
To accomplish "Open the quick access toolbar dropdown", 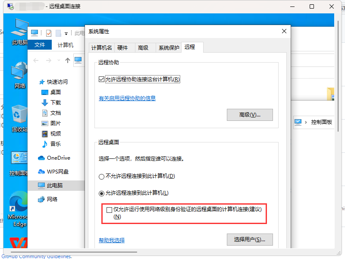I will (66, 33).
